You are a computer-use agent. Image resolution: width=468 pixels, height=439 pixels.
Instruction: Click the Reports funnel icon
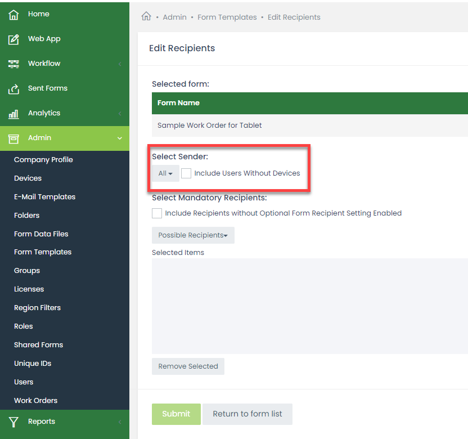click(x=13, y=422)
